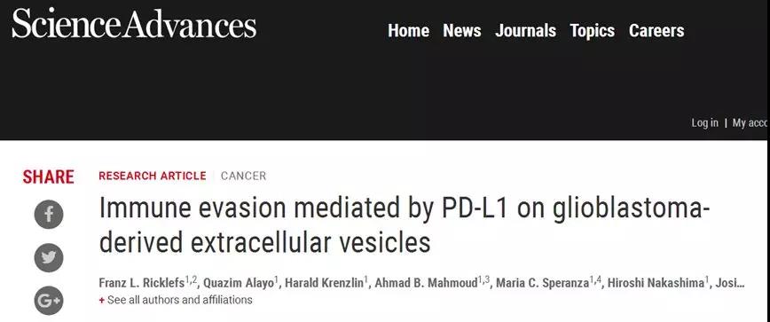
Task: Click the RESEARCH ARTICLE label
Action: click(x=153, y=176)
